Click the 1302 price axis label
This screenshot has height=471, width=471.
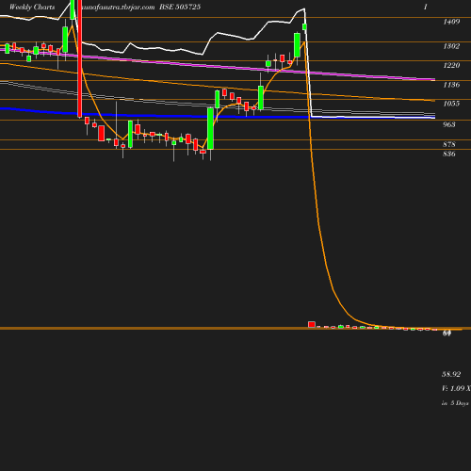pos(451,46)
